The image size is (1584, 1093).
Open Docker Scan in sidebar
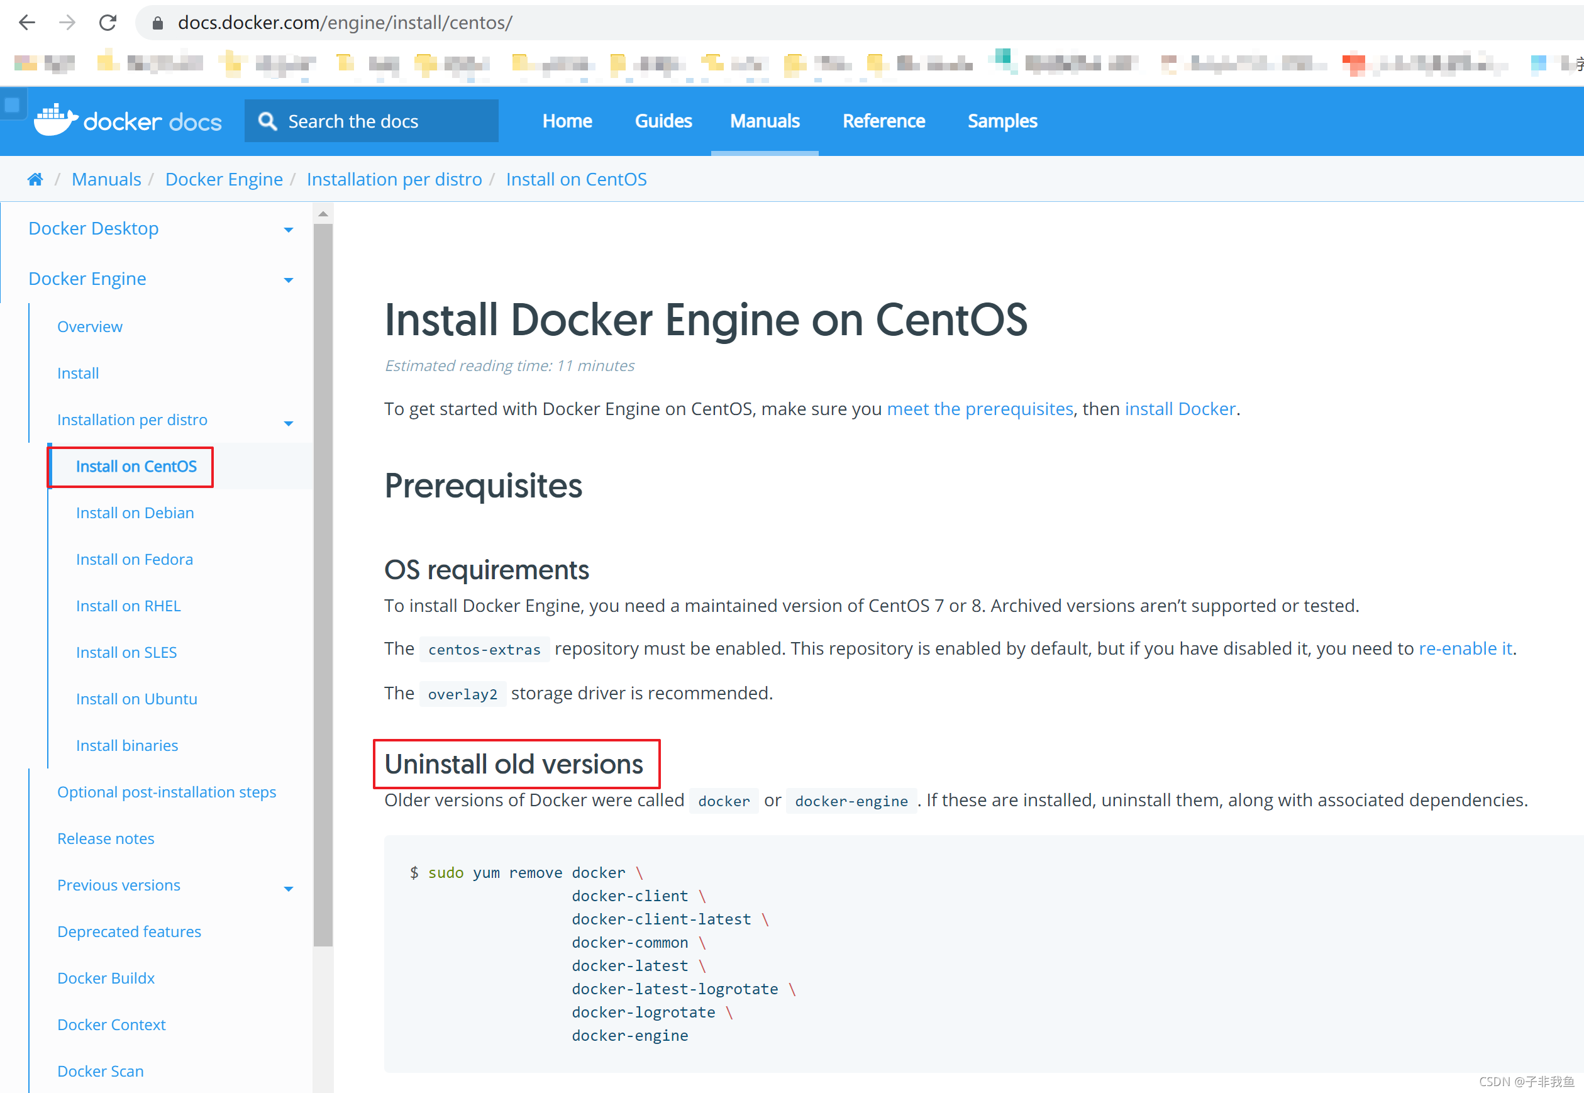tap(100, 1072)
